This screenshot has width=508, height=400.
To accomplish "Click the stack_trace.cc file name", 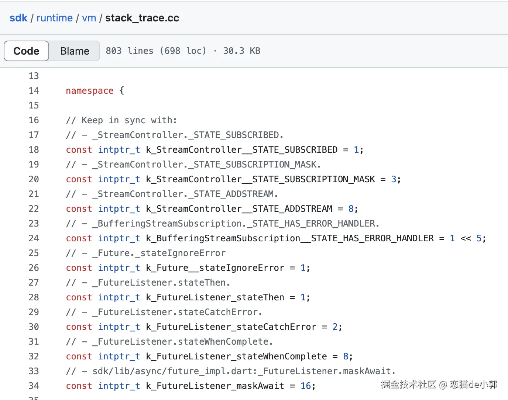I will click(142, 18).
